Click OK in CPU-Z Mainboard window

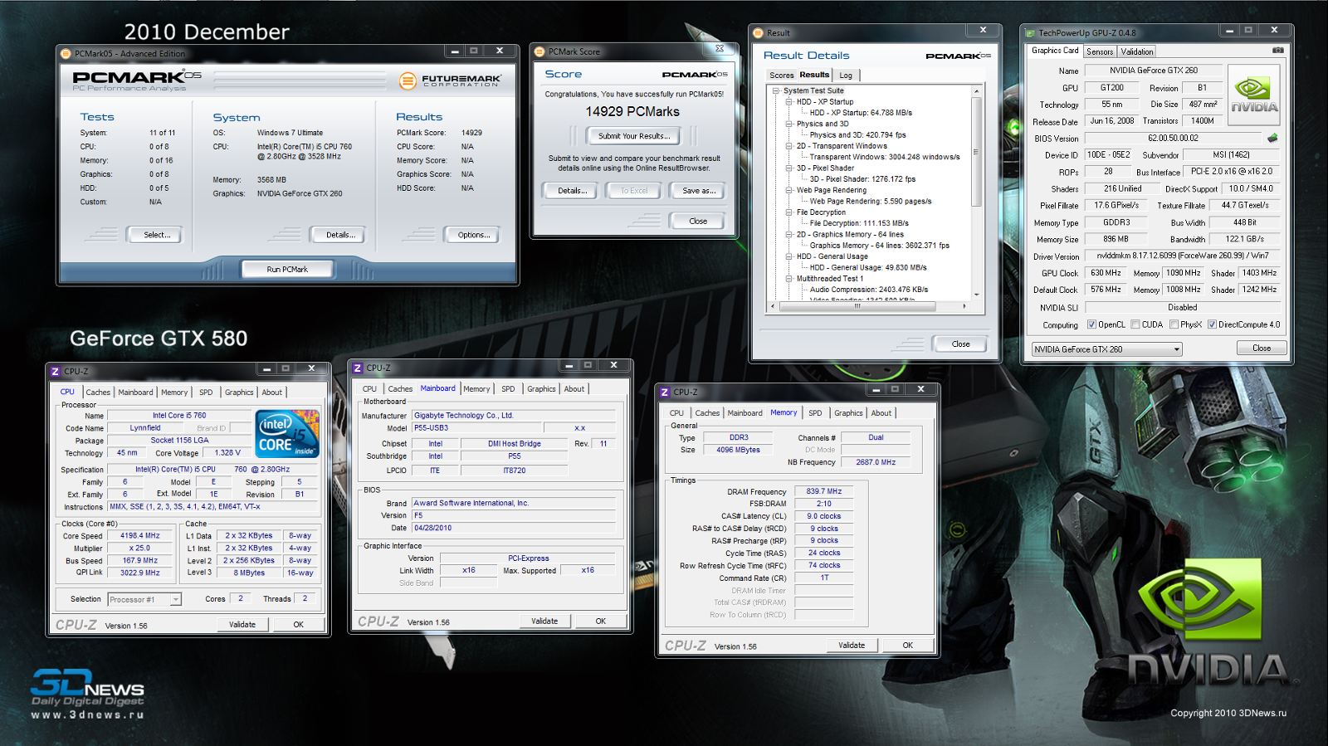(600, 621)
